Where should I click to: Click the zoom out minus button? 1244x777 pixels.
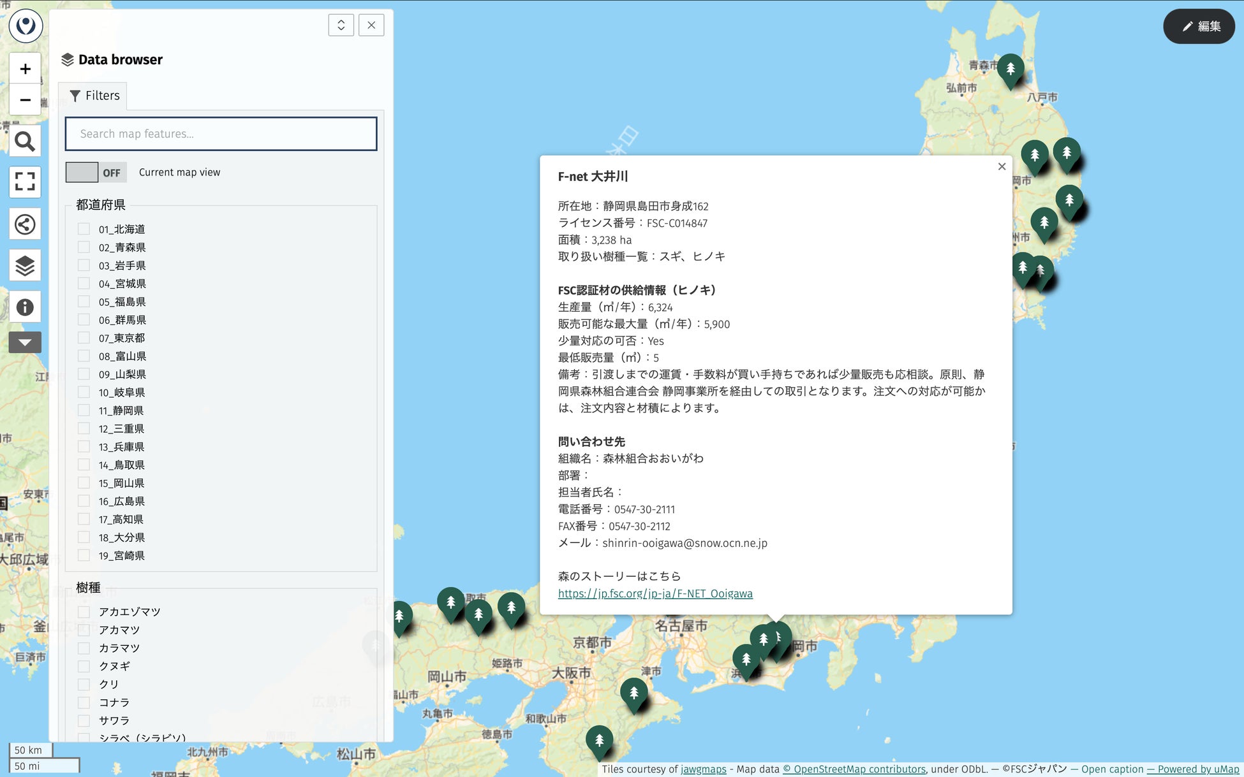[x=25, y=100]
